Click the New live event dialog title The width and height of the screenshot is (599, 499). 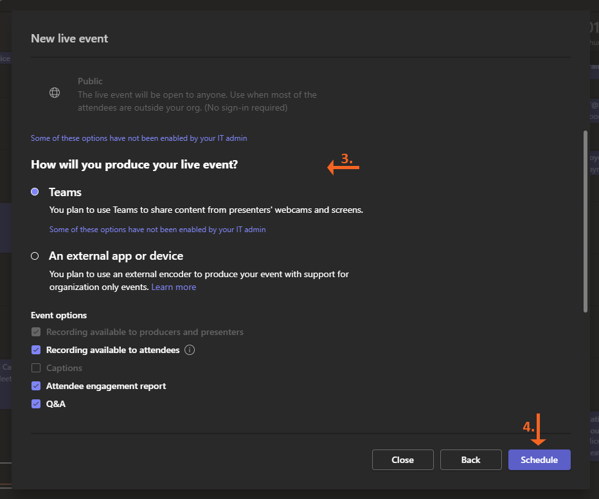click(x=69, y=39)
